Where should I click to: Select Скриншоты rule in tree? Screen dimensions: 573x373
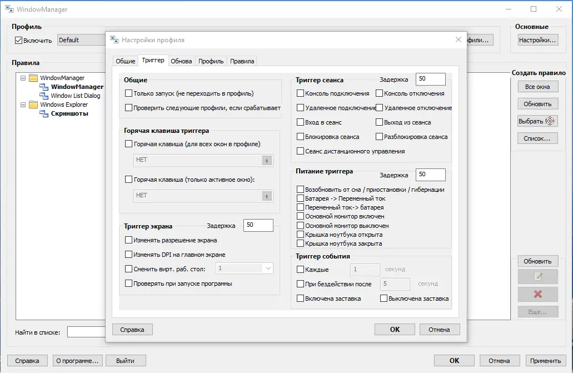(69, 114)
